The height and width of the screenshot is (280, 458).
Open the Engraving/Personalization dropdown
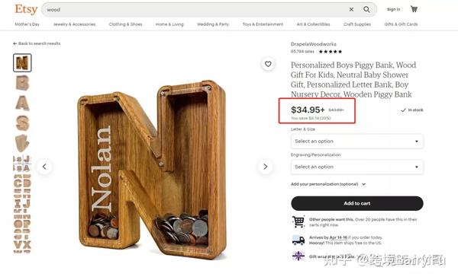click(357, 167)
